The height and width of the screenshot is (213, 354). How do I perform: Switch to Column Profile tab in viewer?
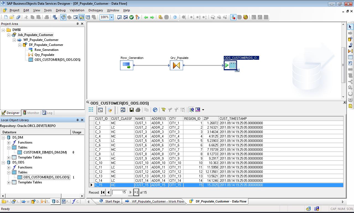pos(110,110)
